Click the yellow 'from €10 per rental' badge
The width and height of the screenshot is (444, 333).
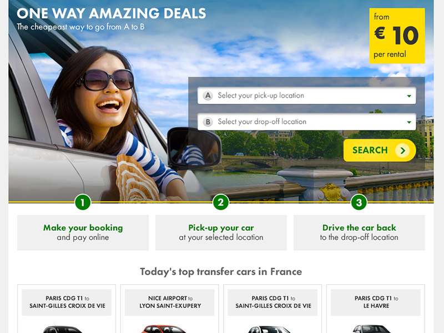click(397, 36)
